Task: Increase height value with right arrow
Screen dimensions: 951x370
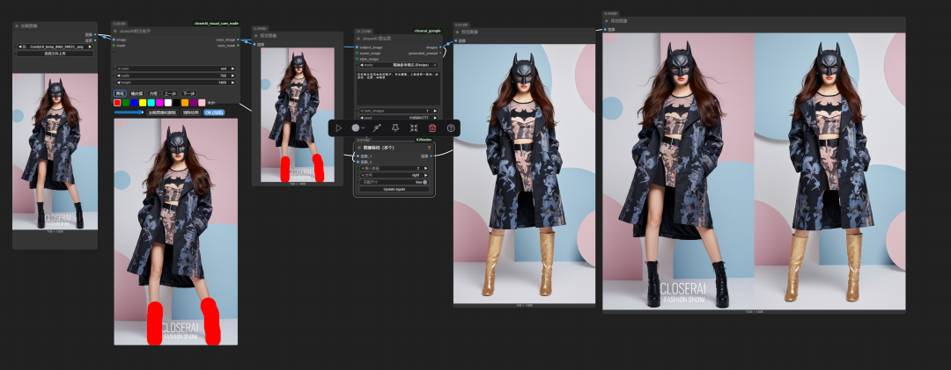Action: (x=232, y=83)
